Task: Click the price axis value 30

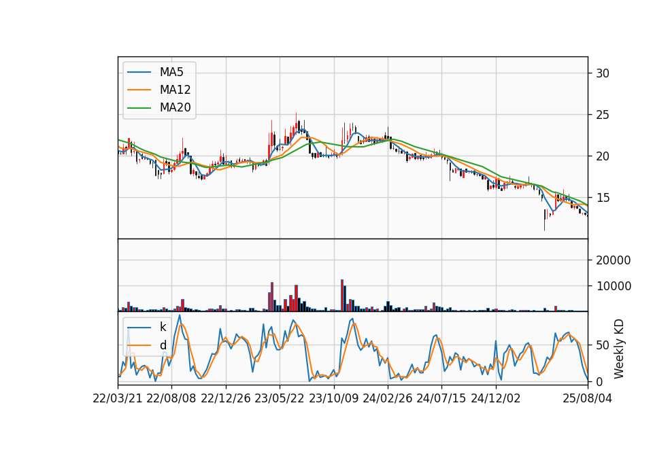Action: (x=603, y=73)
